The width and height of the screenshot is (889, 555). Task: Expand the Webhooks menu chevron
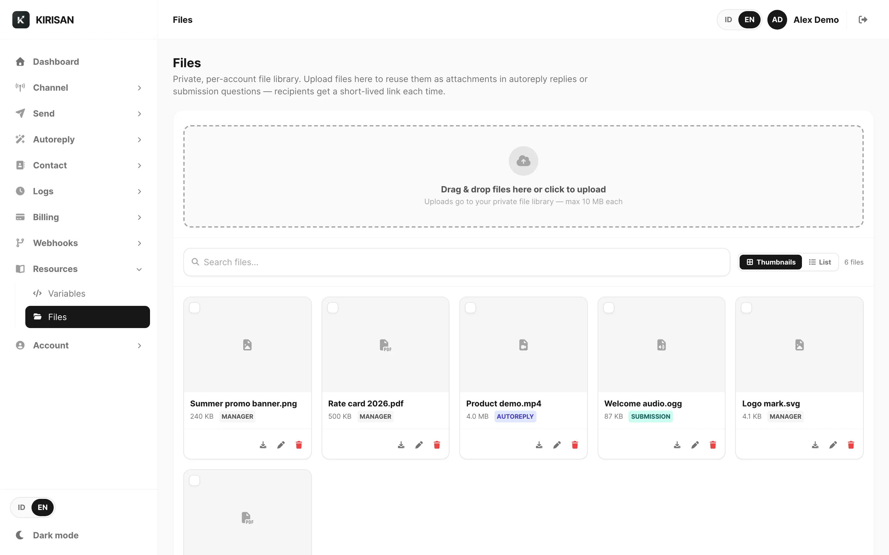click(139, 243)
